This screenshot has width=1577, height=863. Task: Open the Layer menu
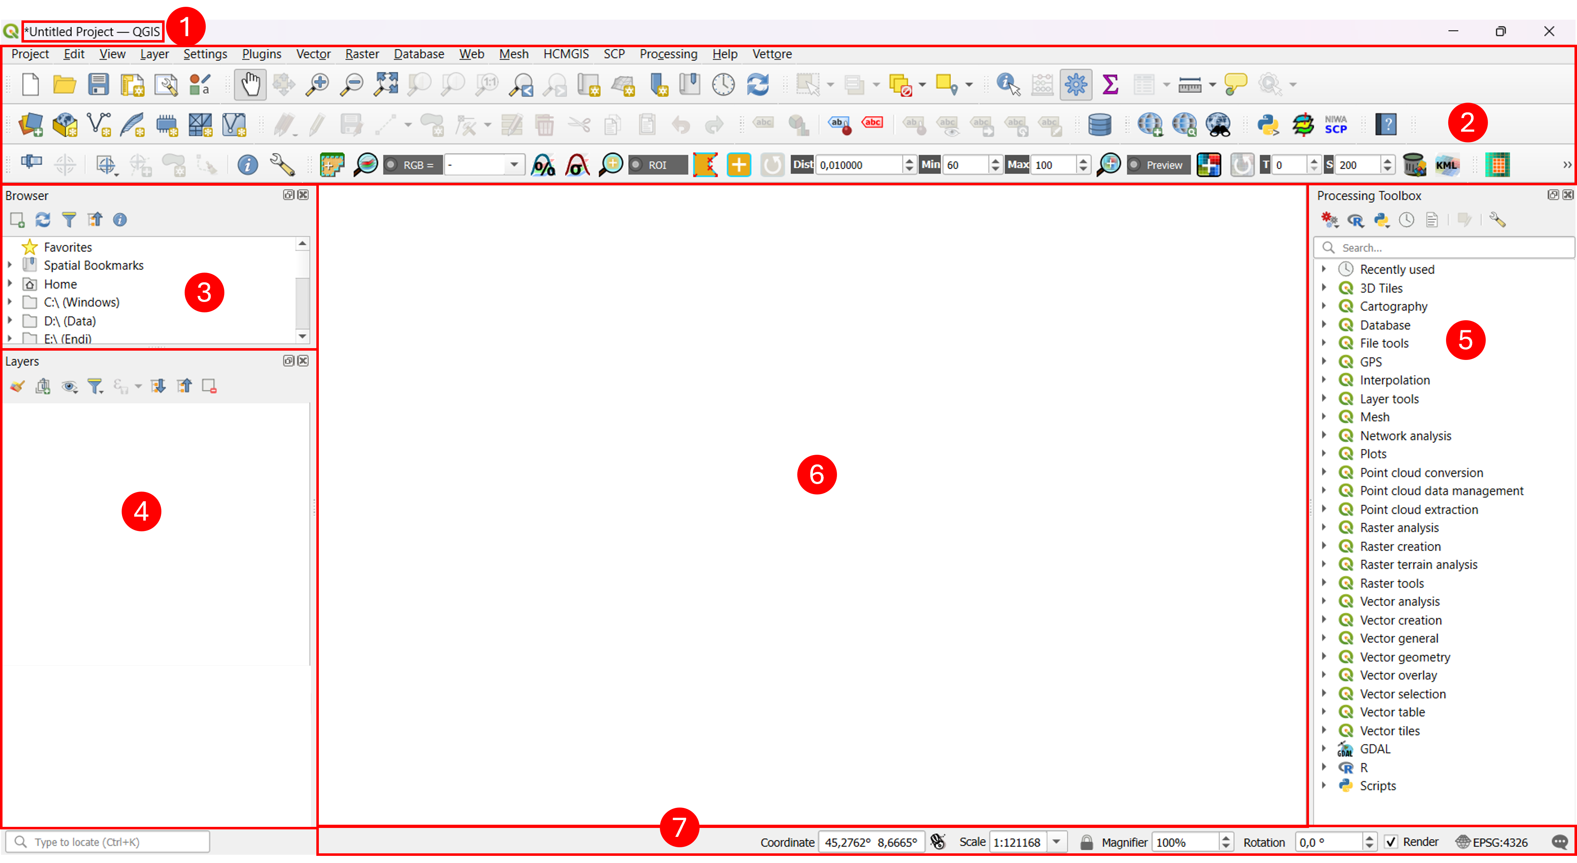click(x=154, y=54)
